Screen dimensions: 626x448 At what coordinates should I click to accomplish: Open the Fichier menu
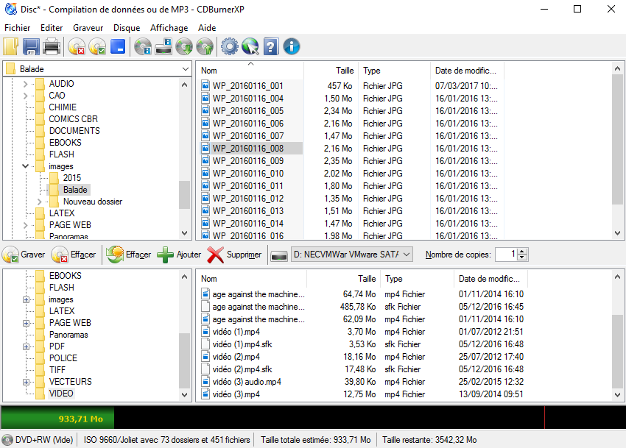pos(18,27)
